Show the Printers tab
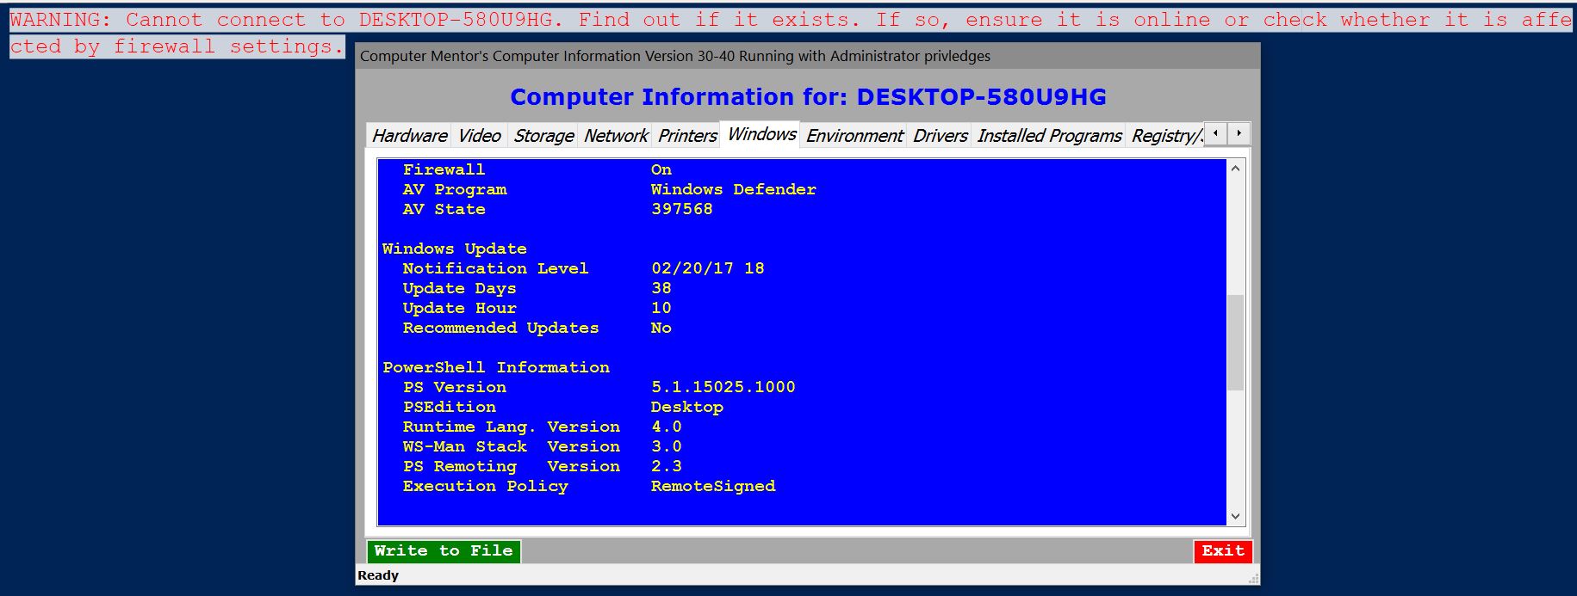Image resolution: width=1577 pixels, height=596 pixels. (x=686, y=136)
